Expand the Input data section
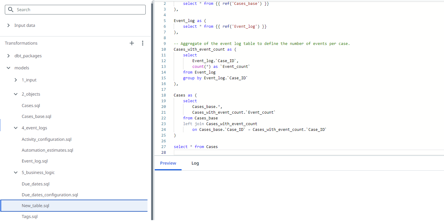Viewport: 444px width, 221px height. coord(8,25)
